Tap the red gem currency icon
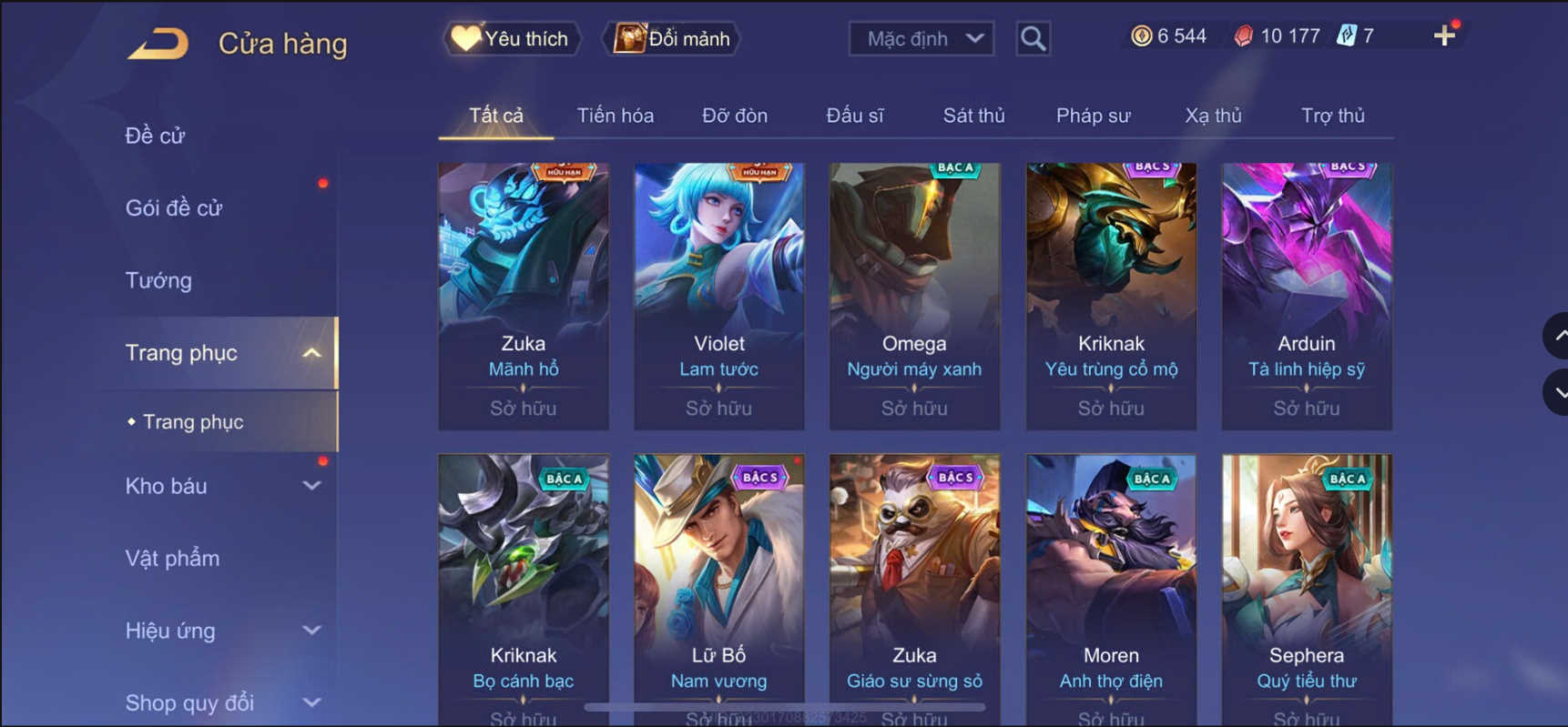This screenshot has width=1568, height=727. (x=1243, y=35)
